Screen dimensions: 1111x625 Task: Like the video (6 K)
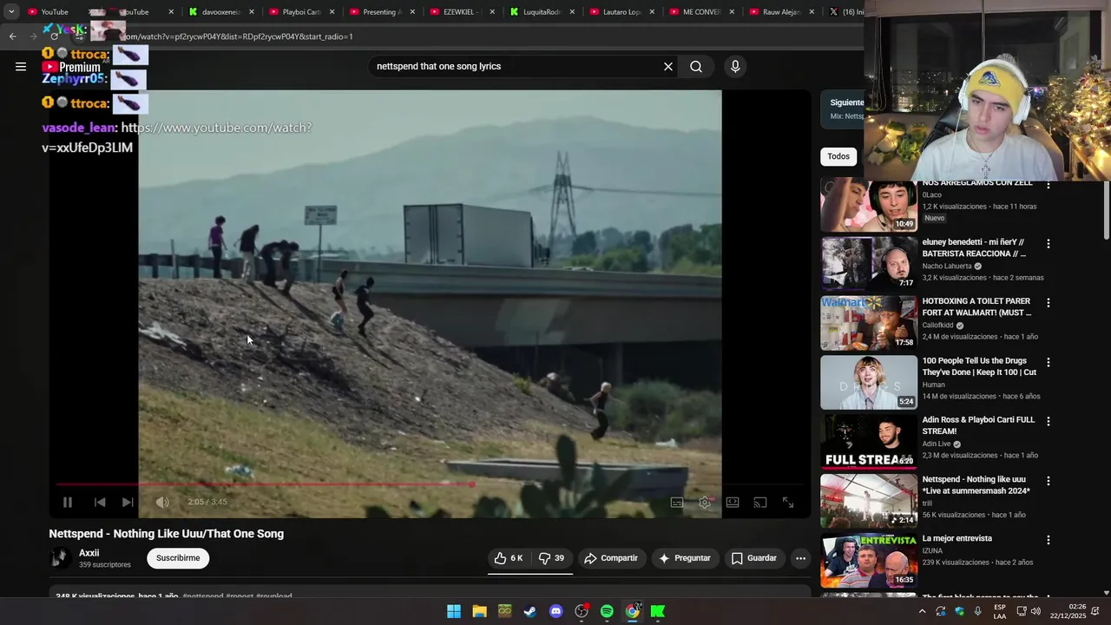509,558
